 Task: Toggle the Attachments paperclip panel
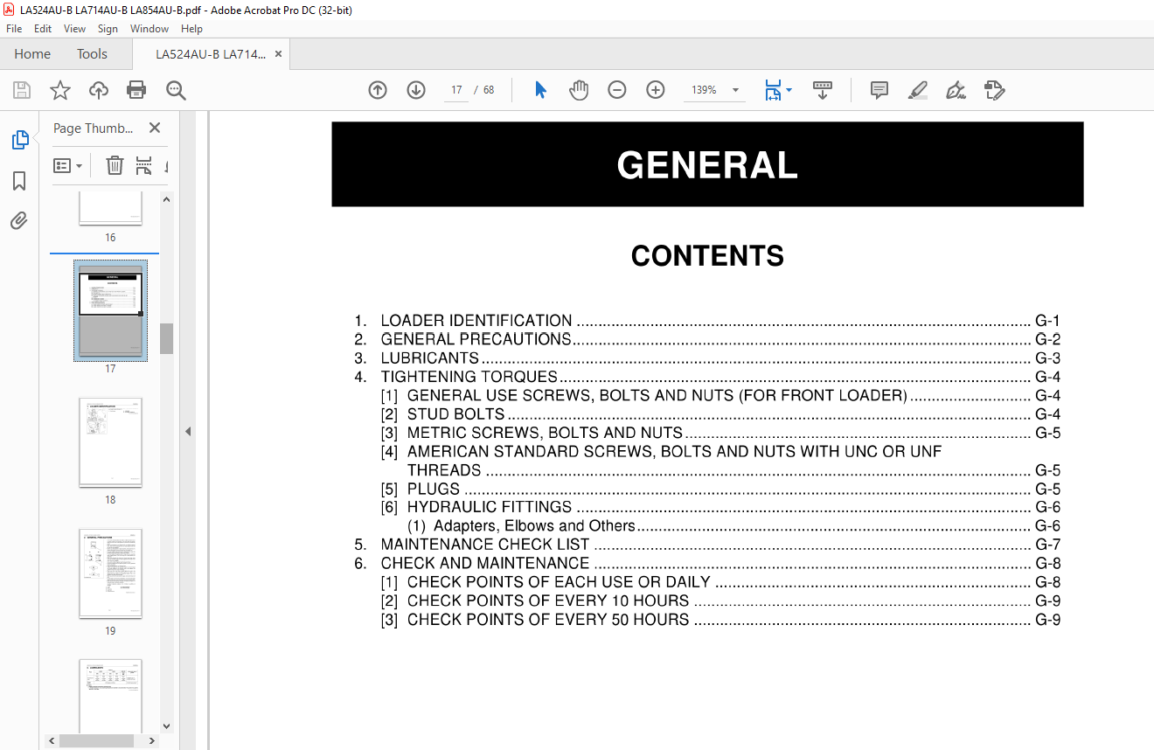[19, 221]
